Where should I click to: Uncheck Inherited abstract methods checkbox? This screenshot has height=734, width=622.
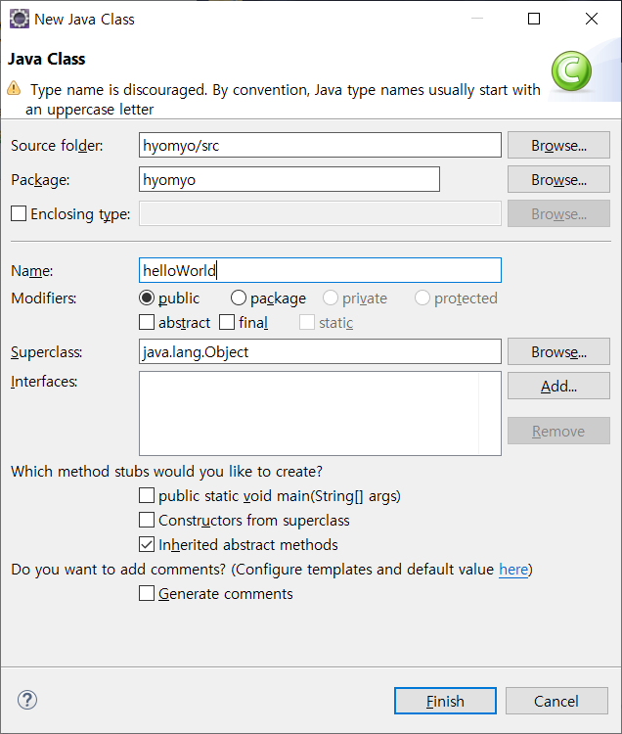(x=147, y=544)
